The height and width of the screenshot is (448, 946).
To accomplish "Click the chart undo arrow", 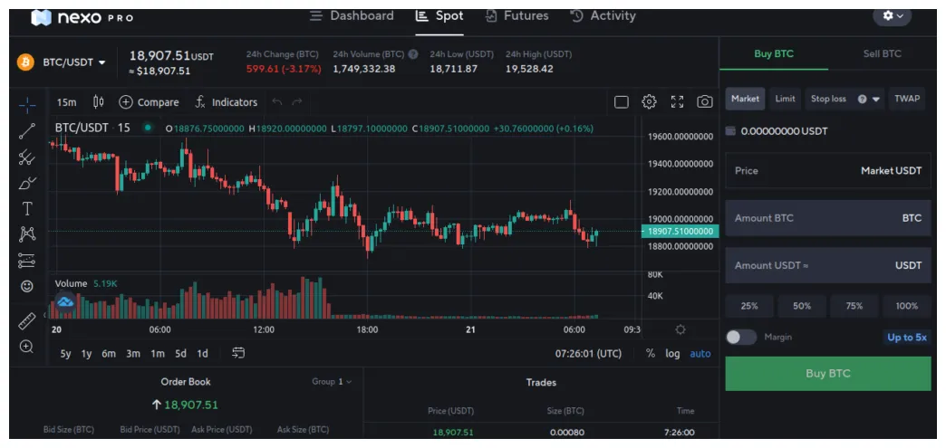I will coord(277,102).
